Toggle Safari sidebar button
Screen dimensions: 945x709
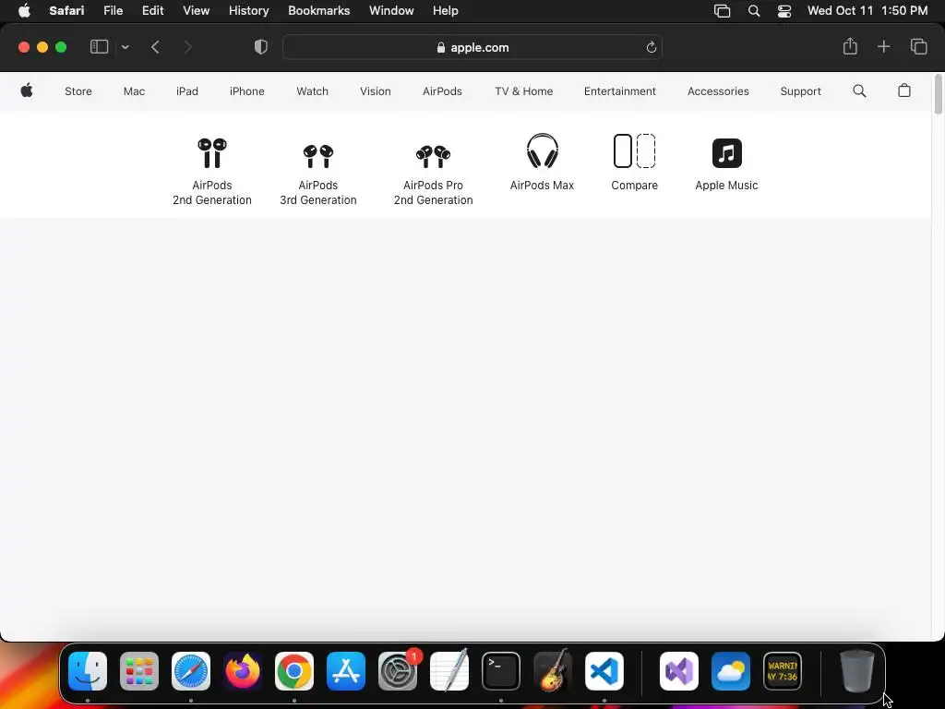coord(99,47)
